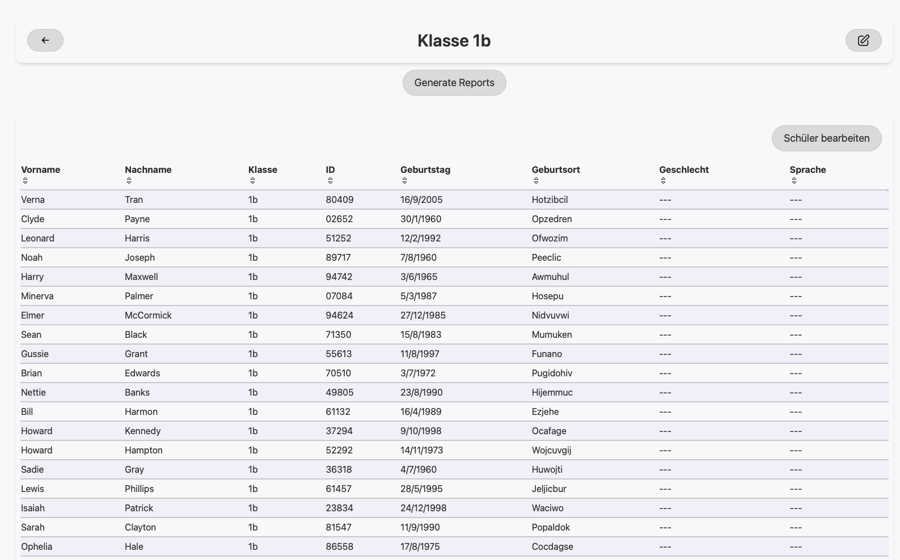900x560 pixels.
Task: Select the row with Geburtsort Pugidohiv
Action: [552, 374]
